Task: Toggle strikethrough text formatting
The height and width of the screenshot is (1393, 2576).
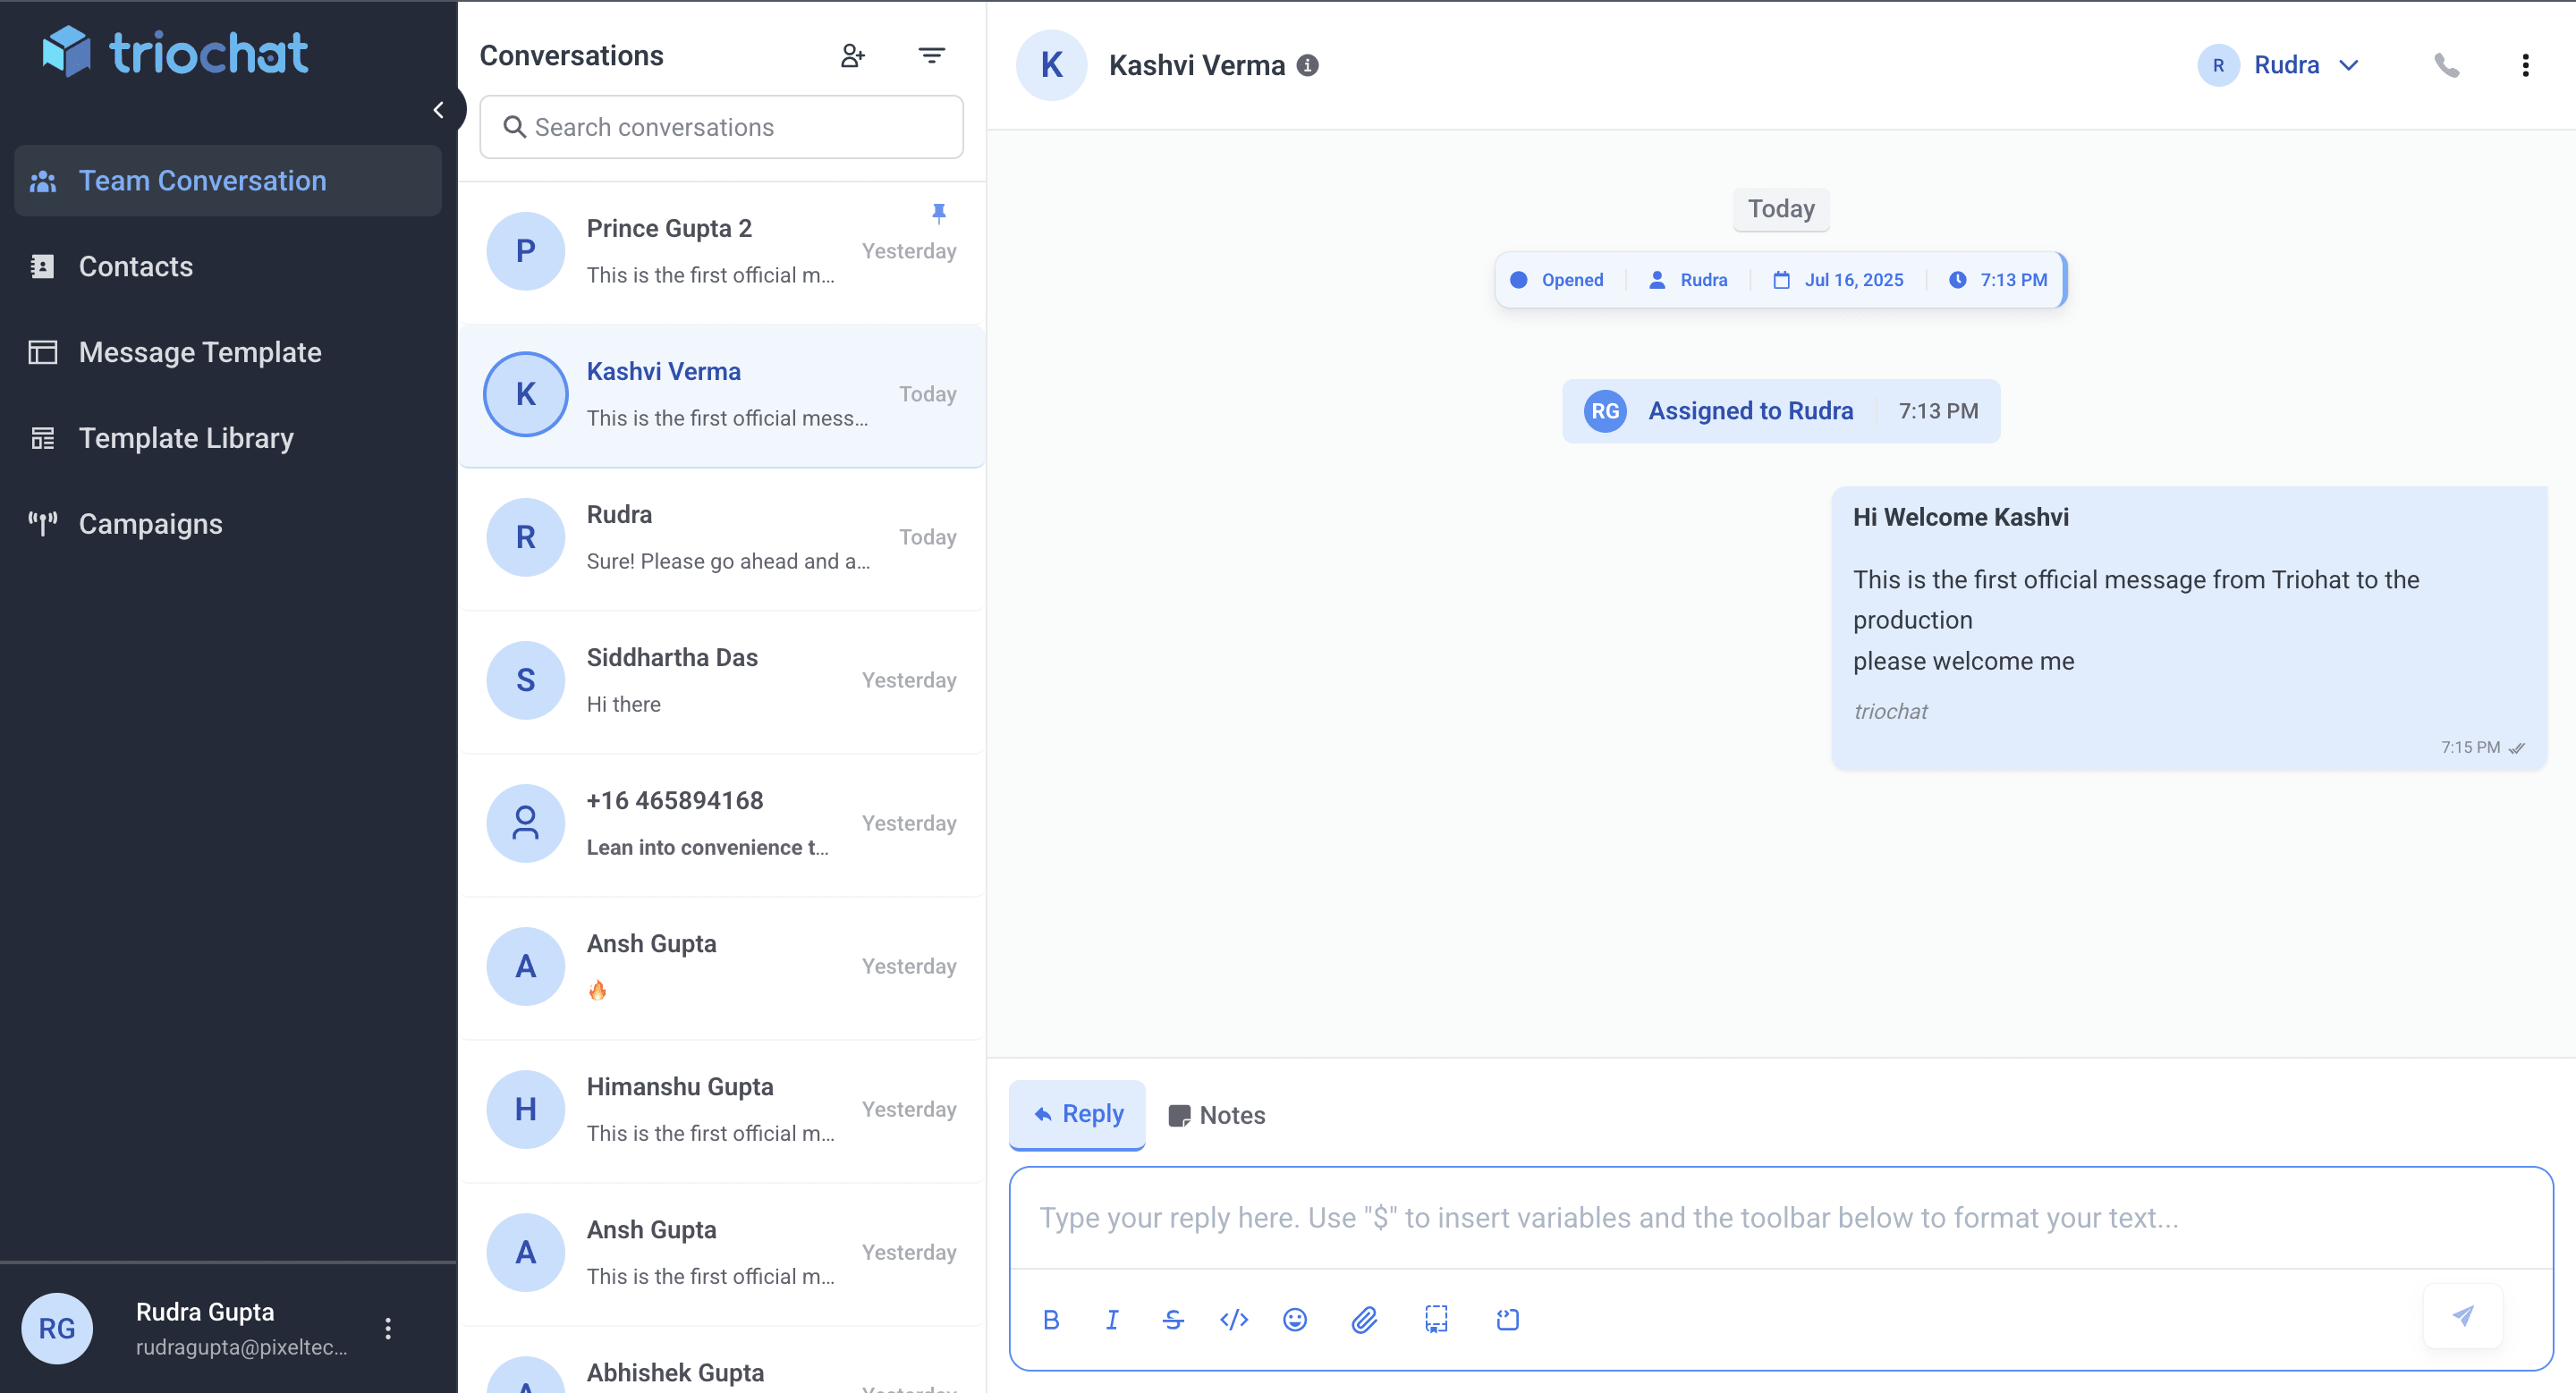Action: [1173, 1320]
